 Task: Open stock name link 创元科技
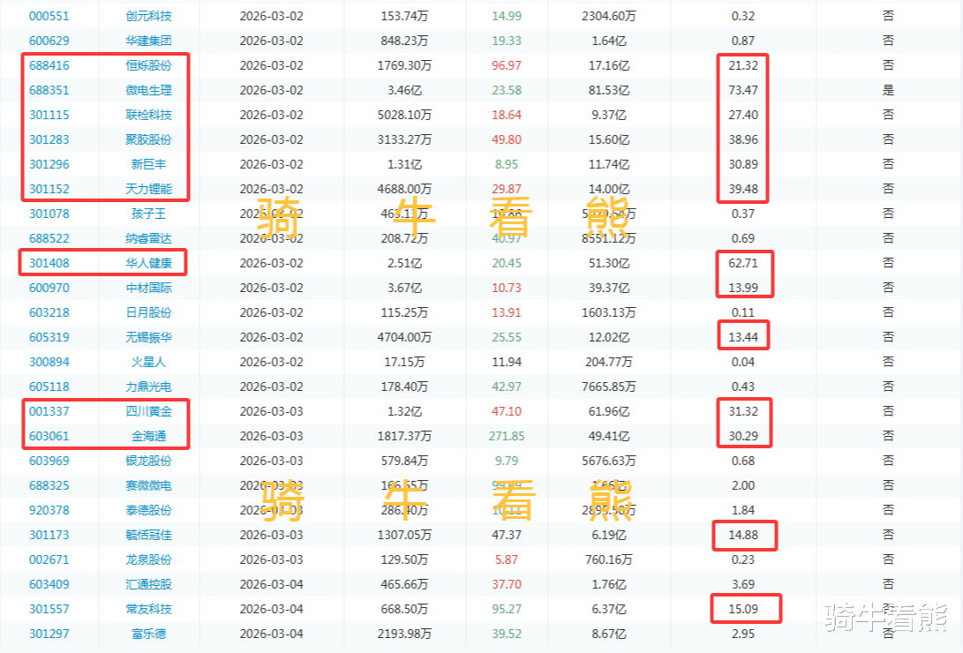148,16
